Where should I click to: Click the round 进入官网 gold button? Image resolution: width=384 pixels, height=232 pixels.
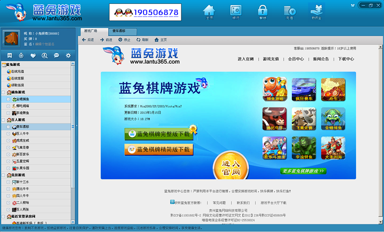point(231,166)
